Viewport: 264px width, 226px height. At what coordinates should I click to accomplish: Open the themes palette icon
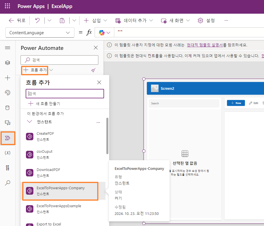(x=8, y=93)
